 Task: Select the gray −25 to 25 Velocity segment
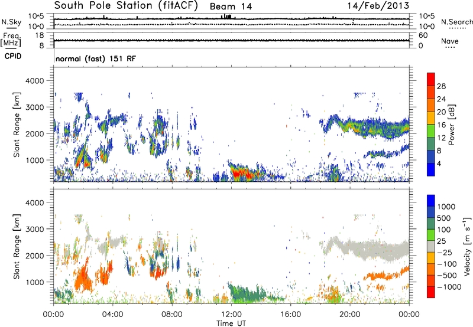click(431, 246)
